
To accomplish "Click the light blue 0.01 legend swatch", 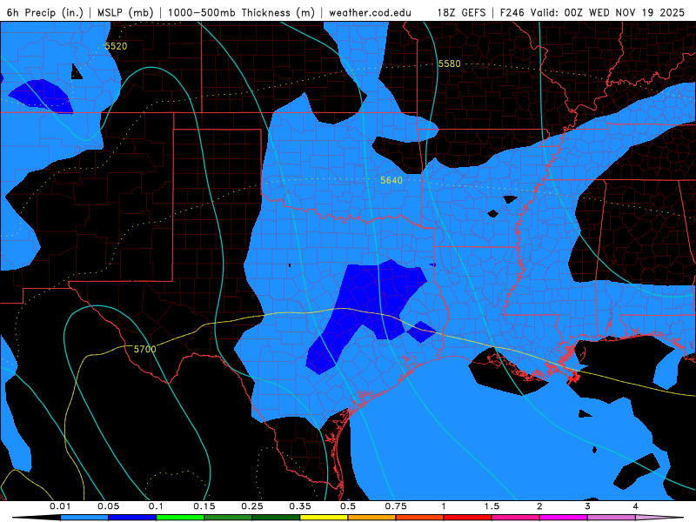I will tap(84, 518).
